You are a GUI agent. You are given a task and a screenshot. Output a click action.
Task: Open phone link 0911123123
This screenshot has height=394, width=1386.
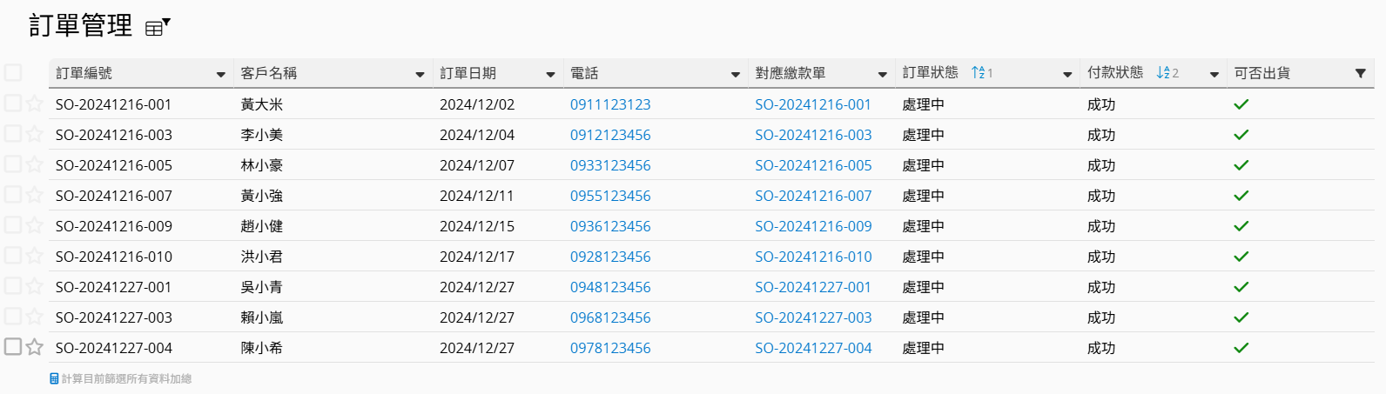[610, 104]
